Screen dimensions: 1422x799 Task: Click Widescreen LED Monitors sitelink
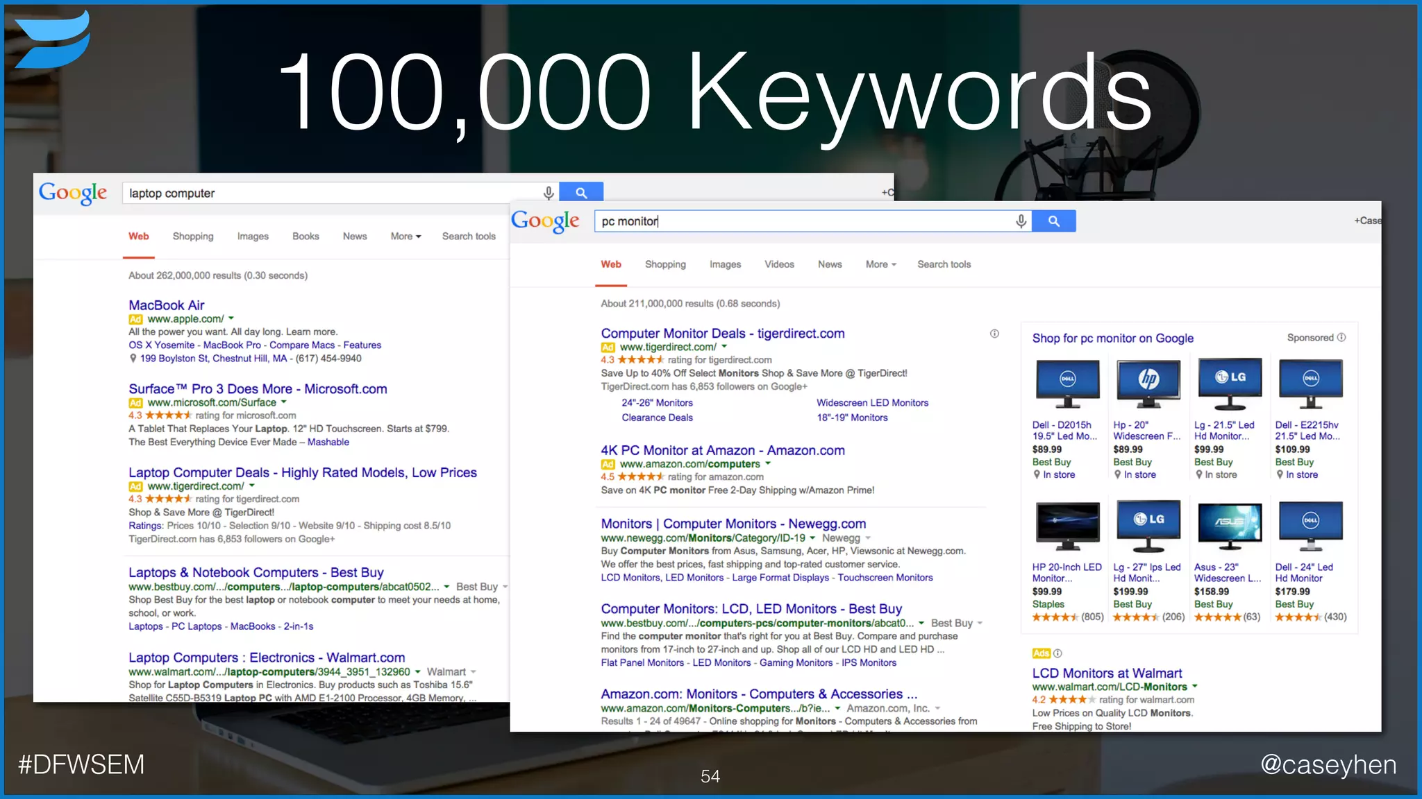[872, 403]
